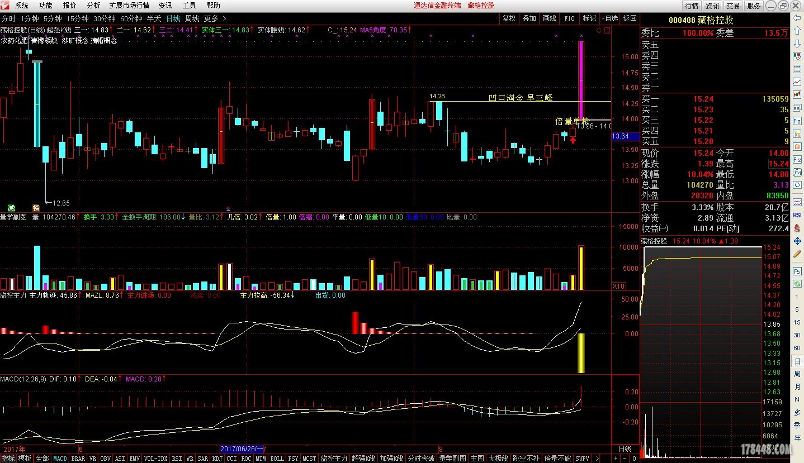
Task: Click the F10 button above chart
Action: point(569,18)
